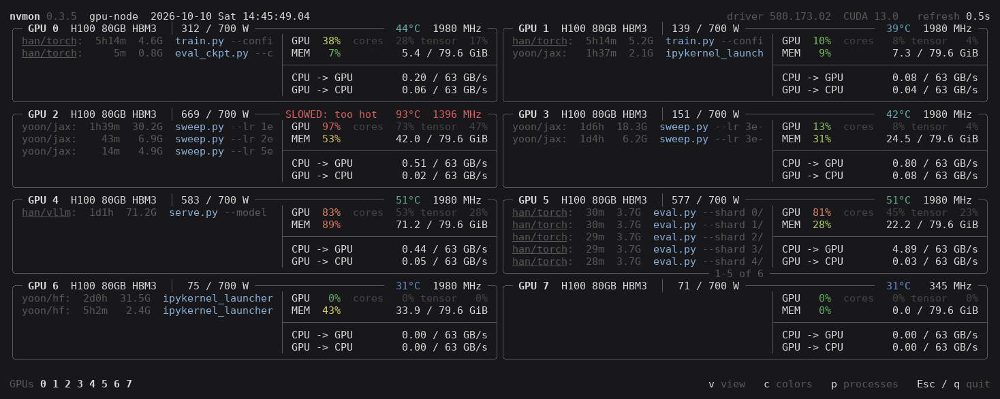Select sweep.py --lr 2e process row
The width and height of the screenshot is (1000, 399).
147,139
